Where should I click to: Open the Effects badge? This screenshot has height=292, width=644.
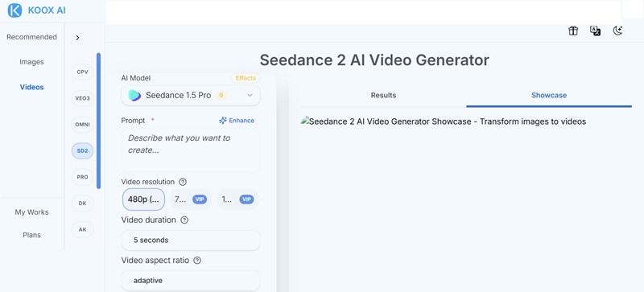pos(246,78)
